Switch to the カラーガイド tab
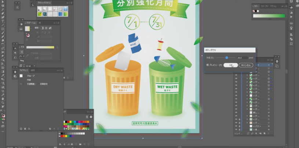This screenshot has width=299, height=148. 265,6
